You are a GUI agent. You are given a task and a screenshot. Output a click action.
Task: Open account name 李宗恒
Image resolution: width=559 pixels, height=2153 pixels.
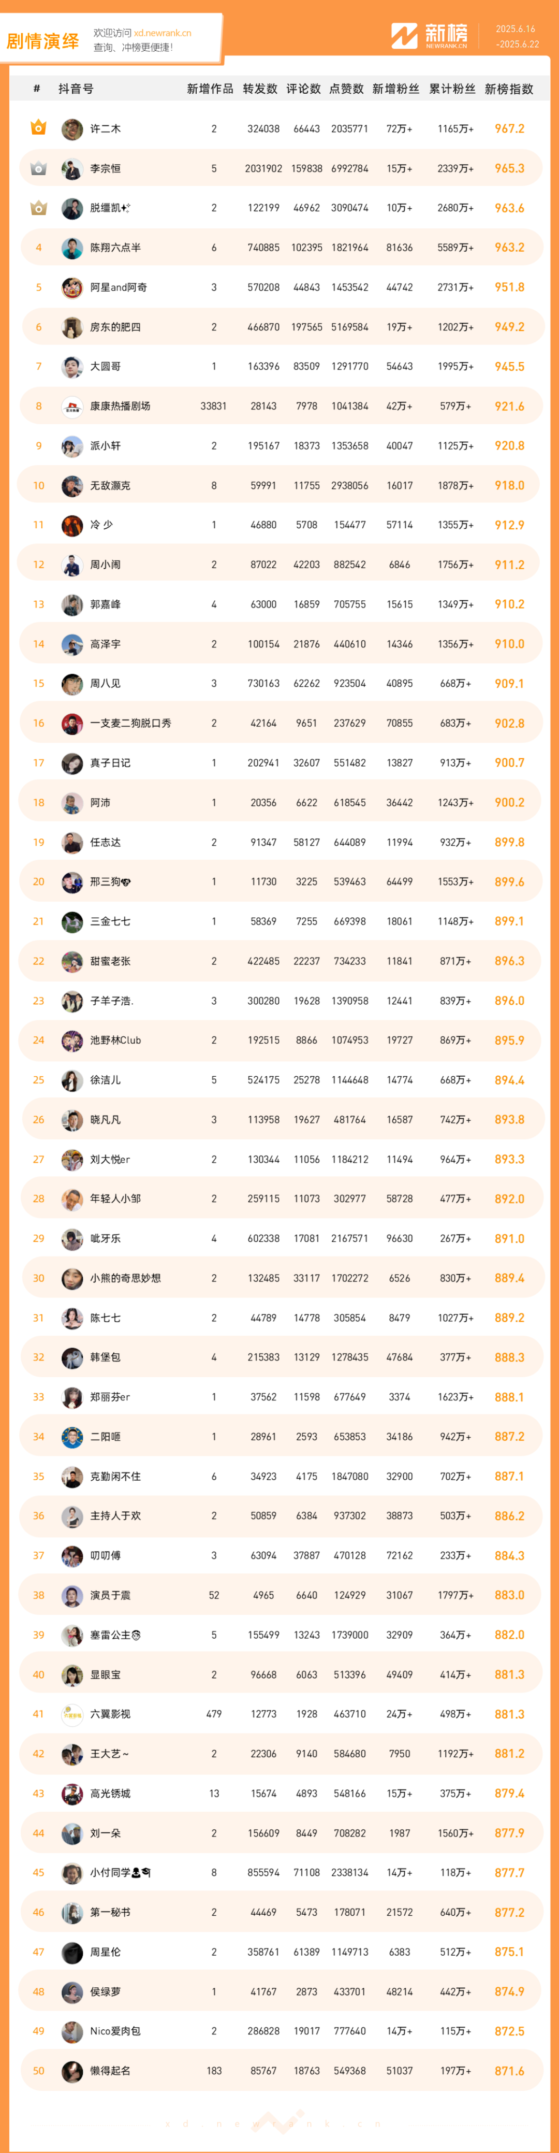tap(105, 169)
